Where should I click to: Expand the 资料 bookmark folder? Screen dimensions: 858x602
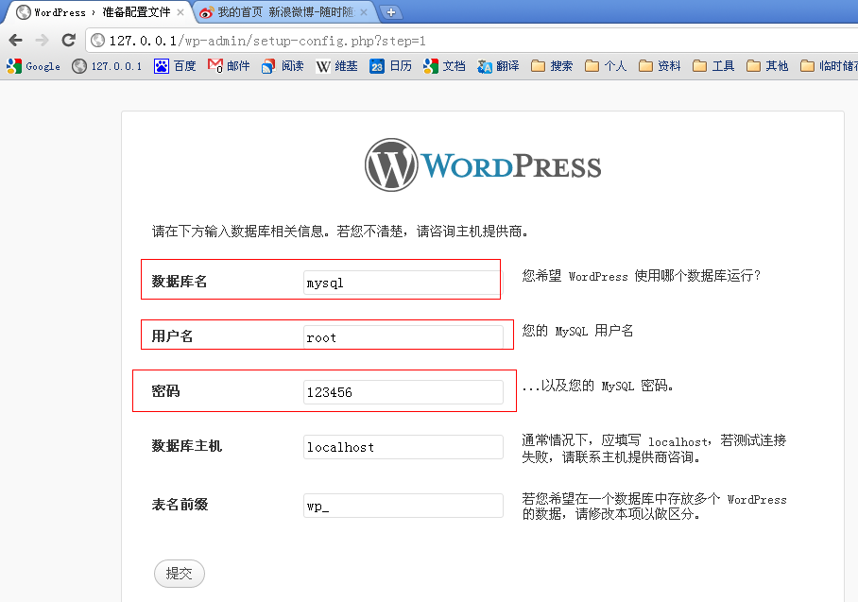coord(660,66)
